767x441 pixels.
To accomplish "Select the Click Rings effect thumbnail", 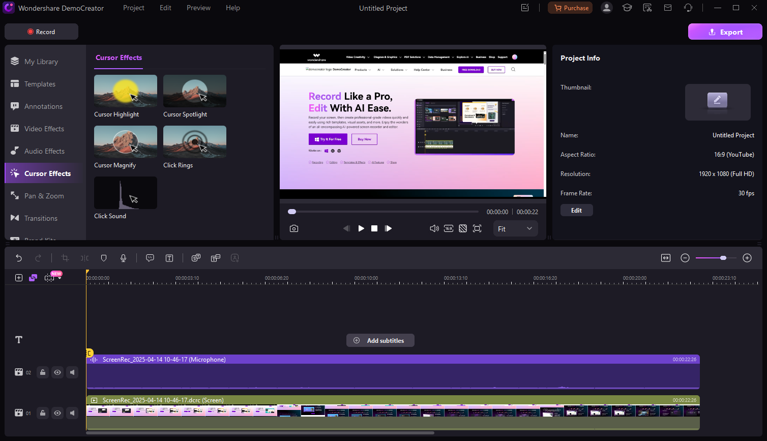I will pyautogui.click(x=195, y=142).
